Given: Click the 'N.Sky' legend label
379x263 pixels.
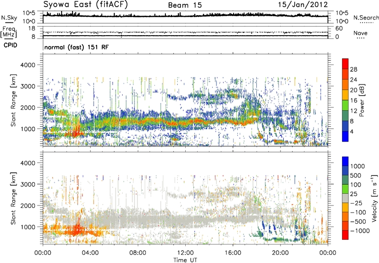Looking at the screenshot, I should (x=9, y=18).
